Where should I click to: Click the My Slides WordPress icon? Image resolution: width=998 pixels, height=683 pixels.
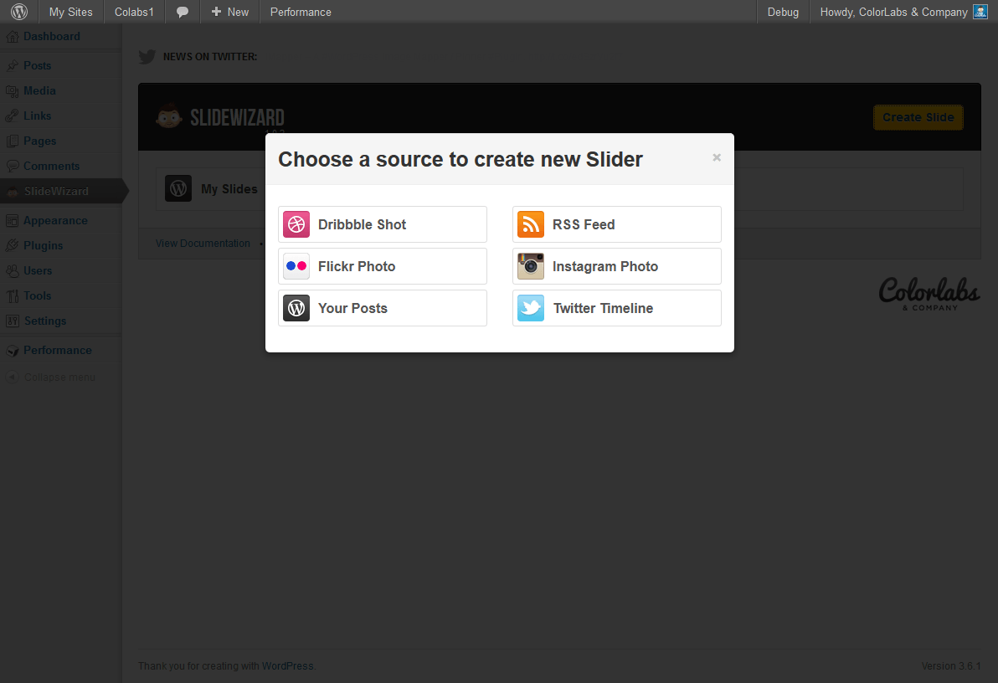click(x=178, y=189)
